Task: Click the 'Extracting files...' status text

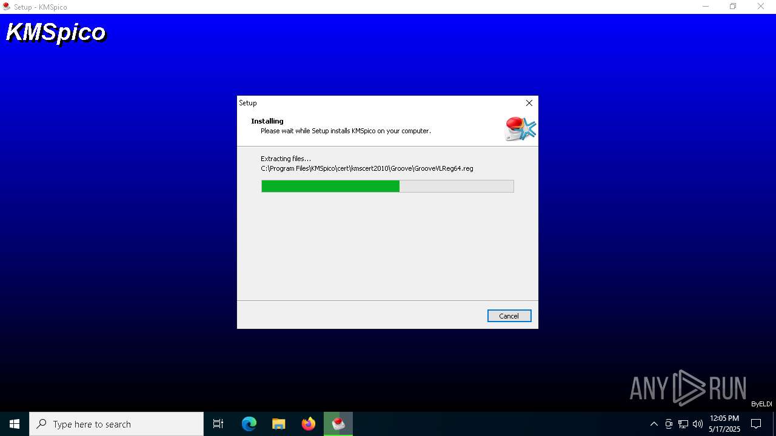Action: click(286, 159)
